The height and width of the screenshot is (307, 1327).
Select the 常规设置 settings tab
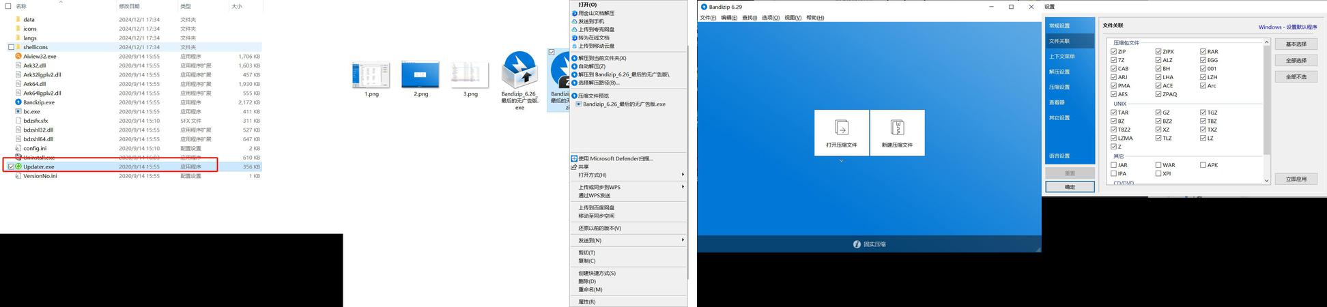(x=1070, y=26)
